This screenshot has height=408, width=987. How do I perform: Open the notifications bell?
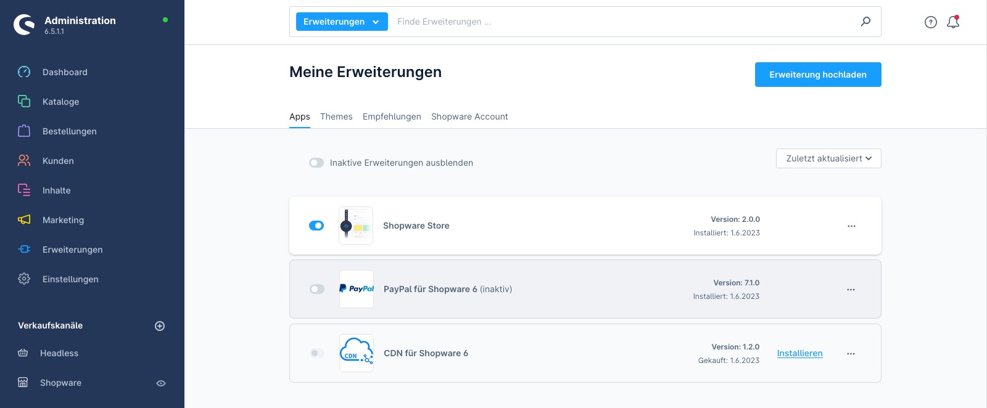coord(953,22)
